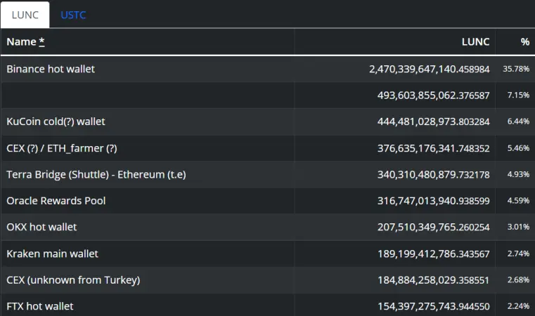Select the CEX (unknown from Turkey) name

pos(73,280)
